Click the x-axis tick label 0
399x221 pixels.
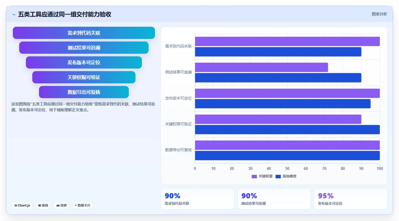195,168
